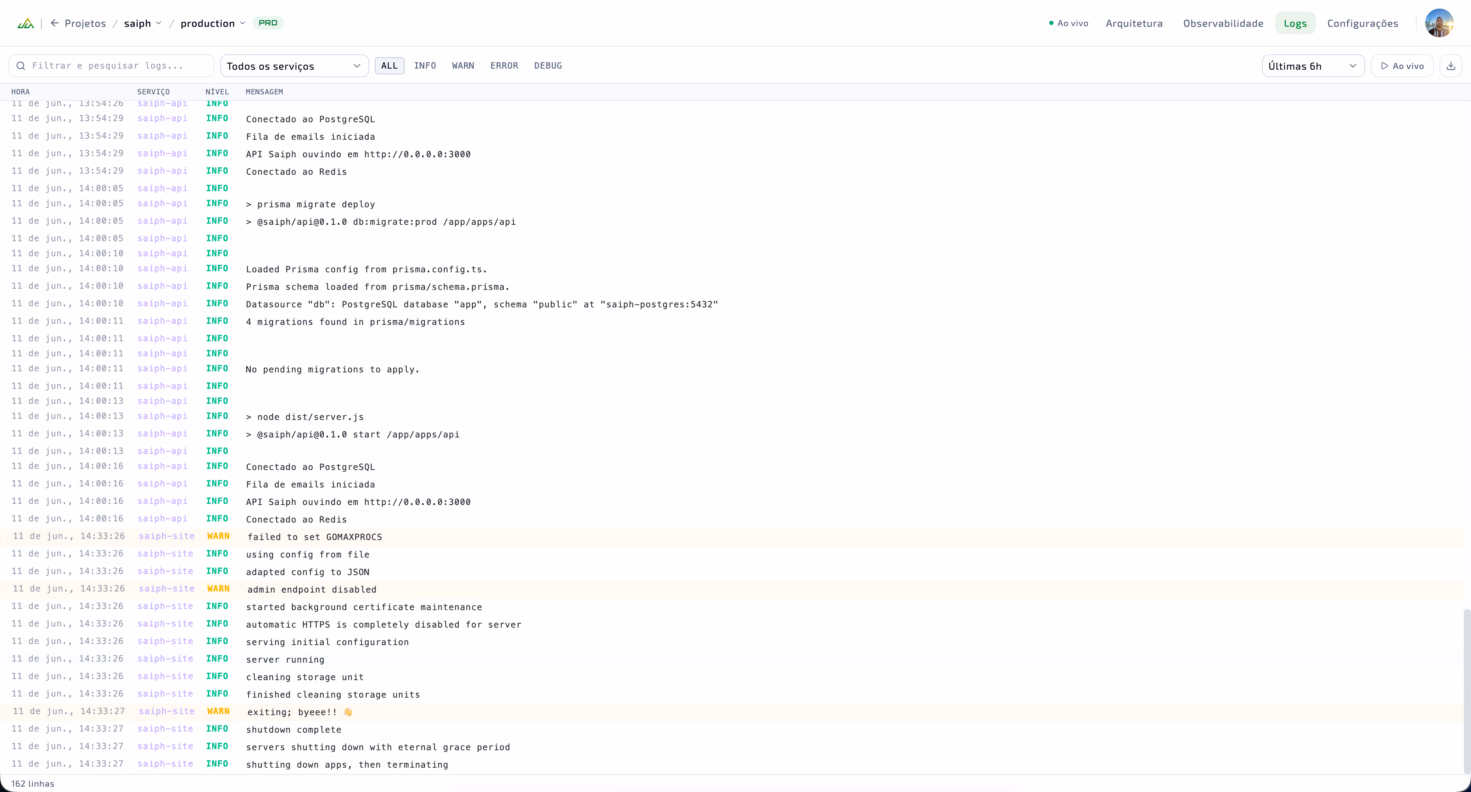Start live tailing with Ao vivo button
Viewport: 1471px width, 792px height.
(1402, 66)
